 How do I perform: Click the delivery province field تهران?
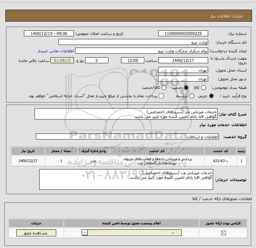183,70
